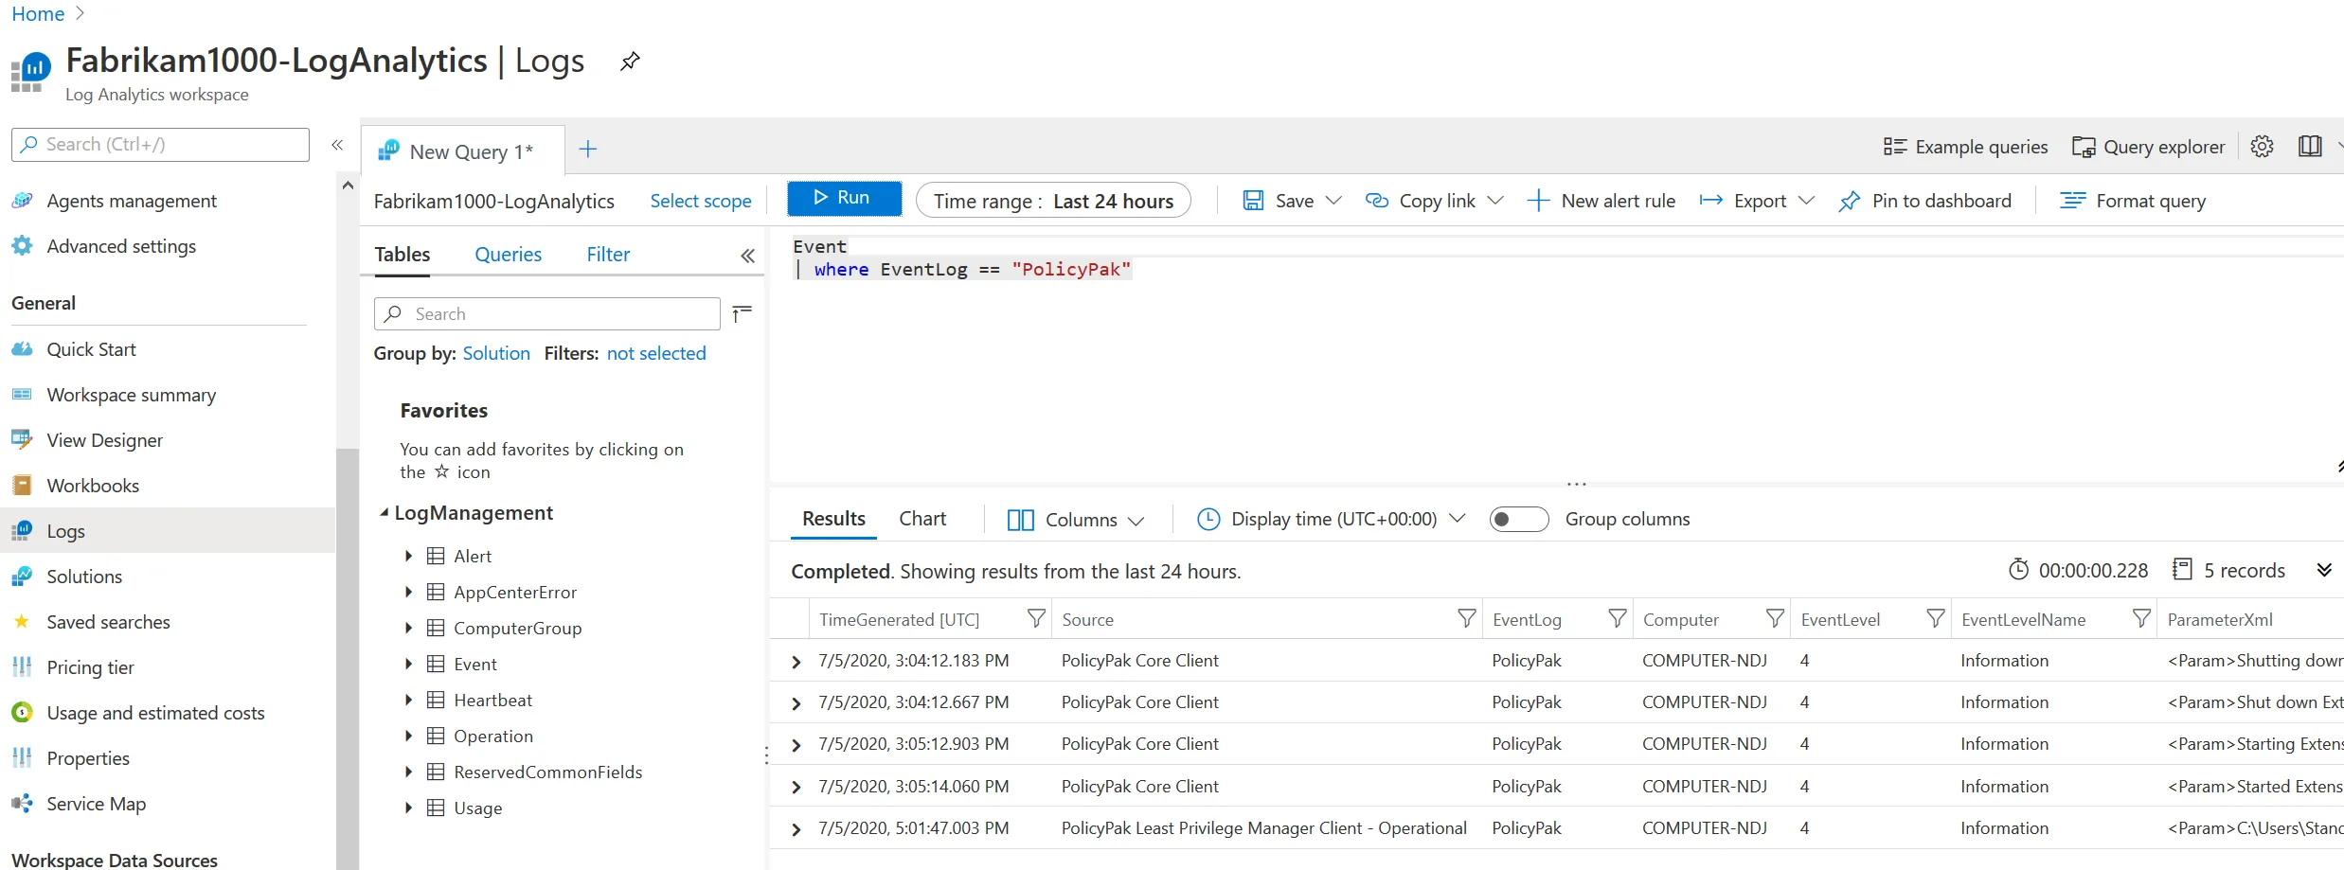2344x870 pixels.
Task: Run the query
Action: (x=843, y=198)
